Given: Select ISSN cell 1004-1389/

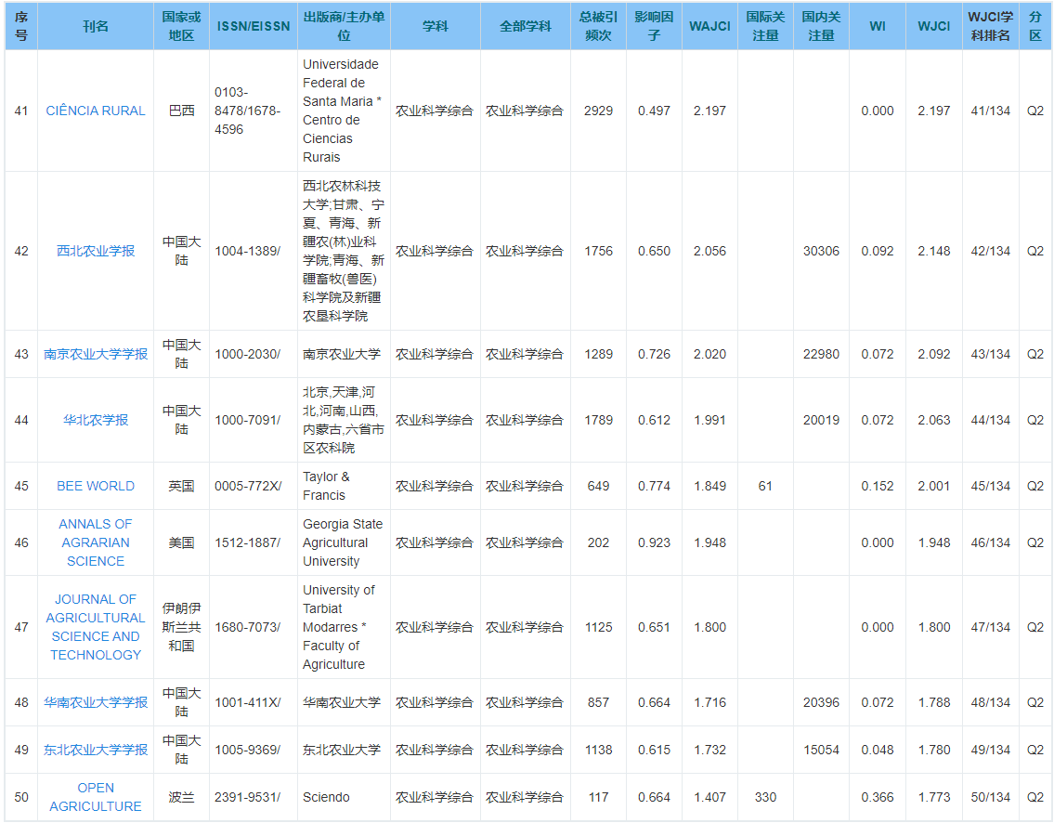Looking at the screenshot, I should pos(254,251).
